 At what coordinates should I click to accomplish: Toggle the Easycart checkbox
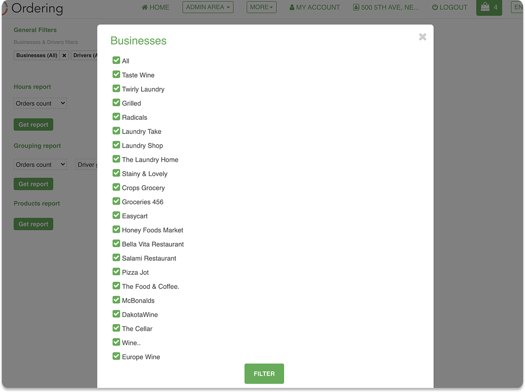coord(116,215)
